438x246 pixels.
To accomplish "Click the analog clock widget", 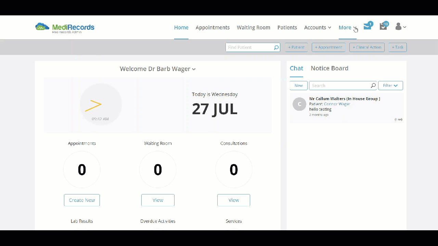I will click(x=101, y=104).
